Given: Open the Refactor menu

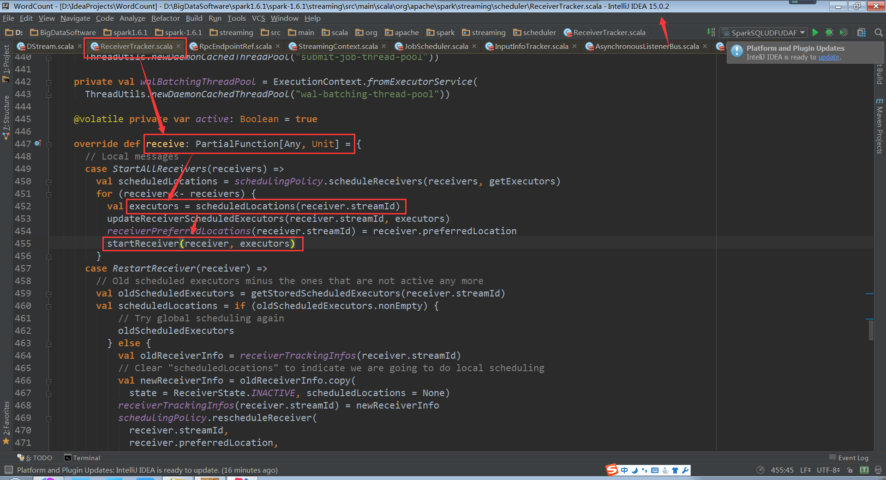Looking at the screenshot, I should point(165,18).
